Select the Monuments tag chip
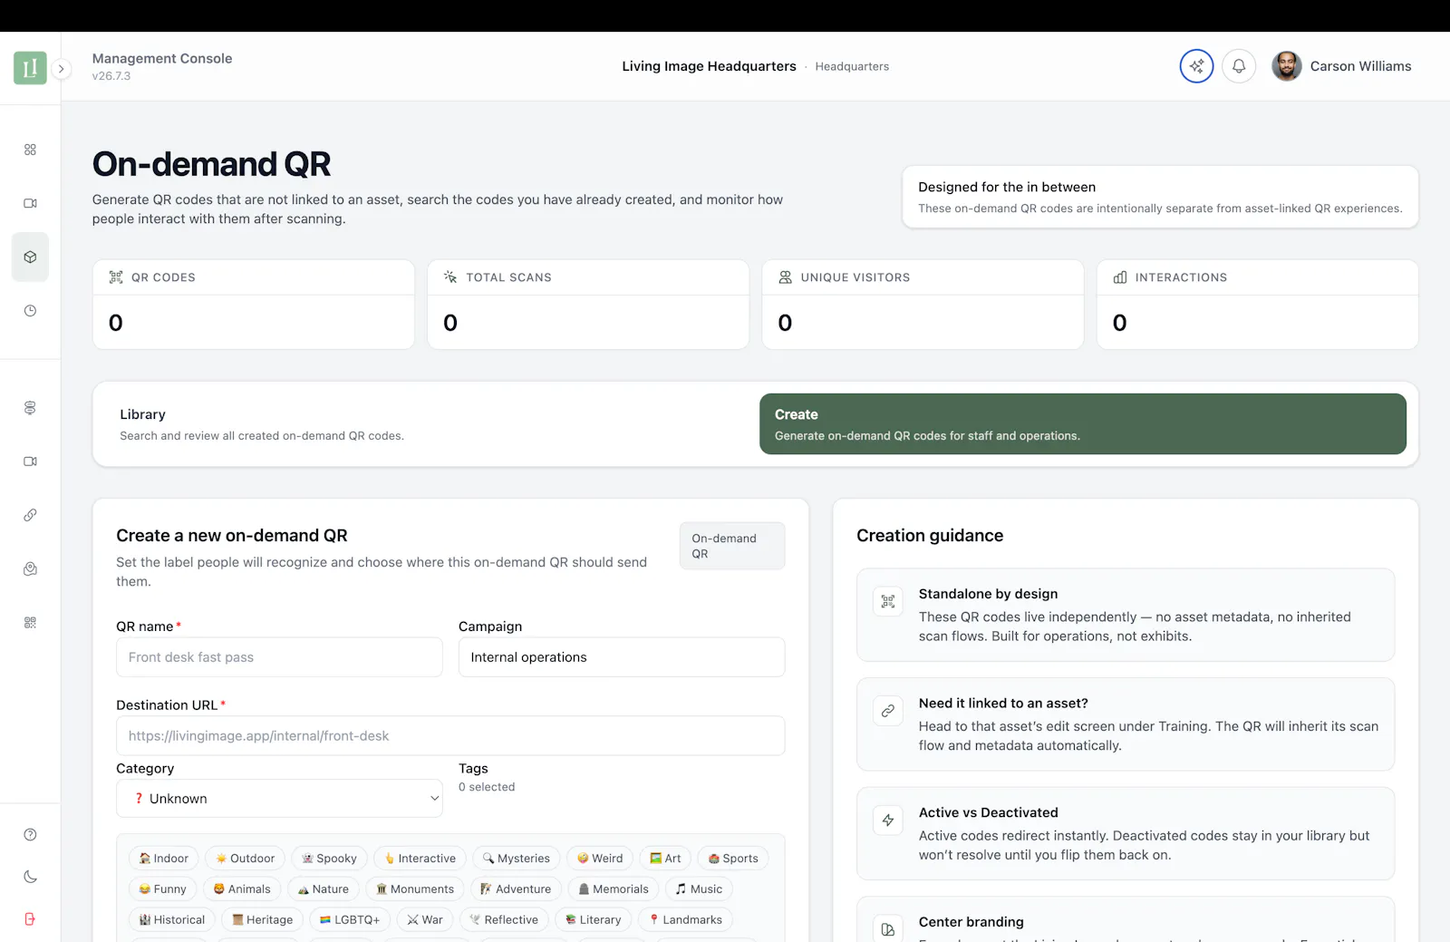Screen dimensions: 1450x942 pyautogui.click(x=415, y=889)
